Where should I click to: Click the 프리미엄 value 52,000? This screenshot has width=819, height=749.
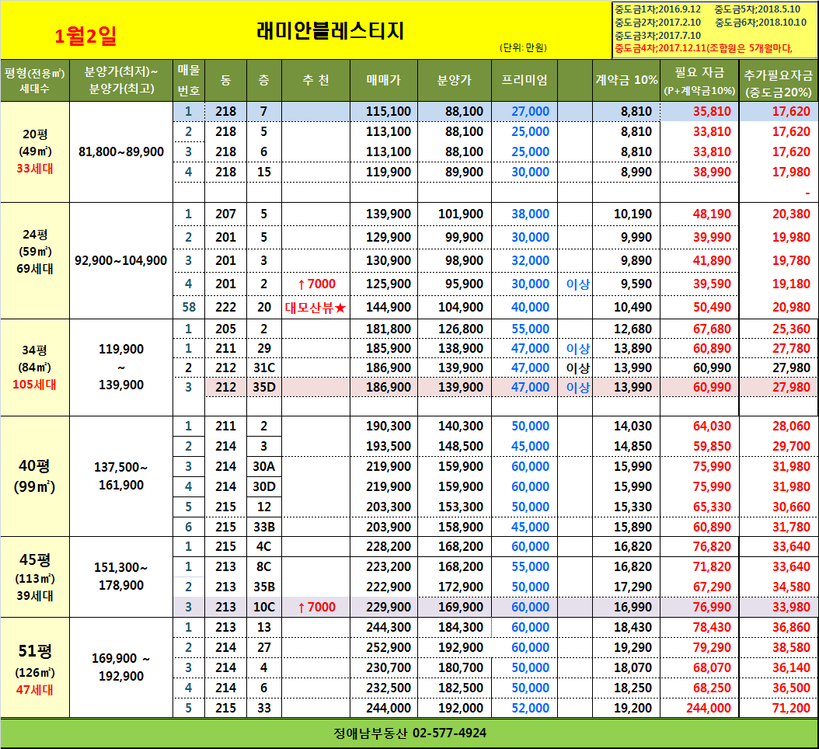click(x=530, y=708)
